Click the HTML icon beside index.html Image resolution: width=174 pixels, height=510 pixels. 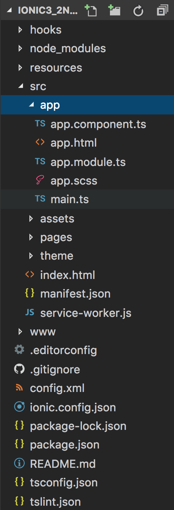tap(30, 275)
